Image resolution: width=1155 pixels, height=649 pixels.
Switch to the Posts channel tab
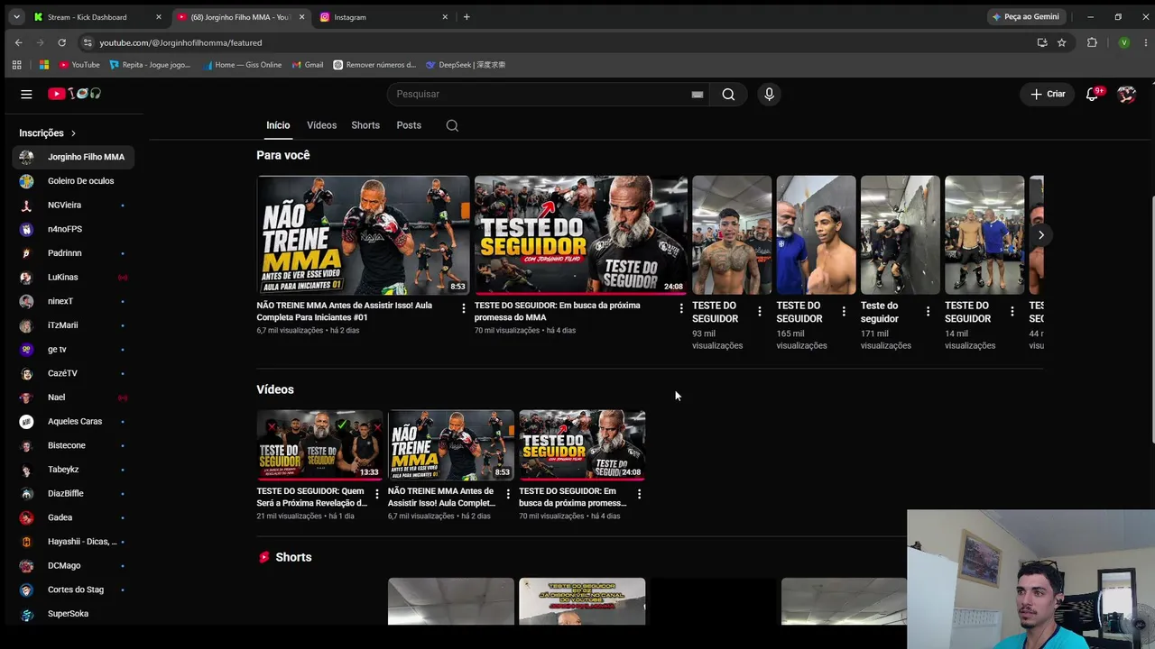[409, 125]
